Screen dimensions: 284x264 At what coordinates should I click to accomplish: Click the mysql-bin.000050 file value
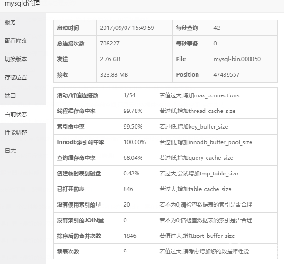click(x=237, y=59)
